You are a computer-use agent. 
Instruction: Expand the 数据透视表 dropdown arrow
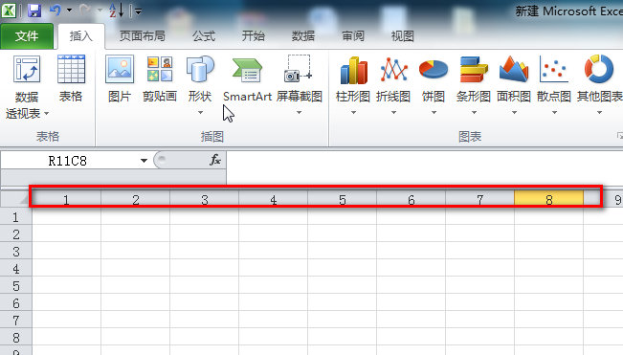[47, 114]
